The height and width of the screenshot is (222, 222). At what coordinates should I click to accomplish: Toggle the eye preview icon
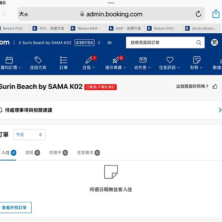click(109, 43)
